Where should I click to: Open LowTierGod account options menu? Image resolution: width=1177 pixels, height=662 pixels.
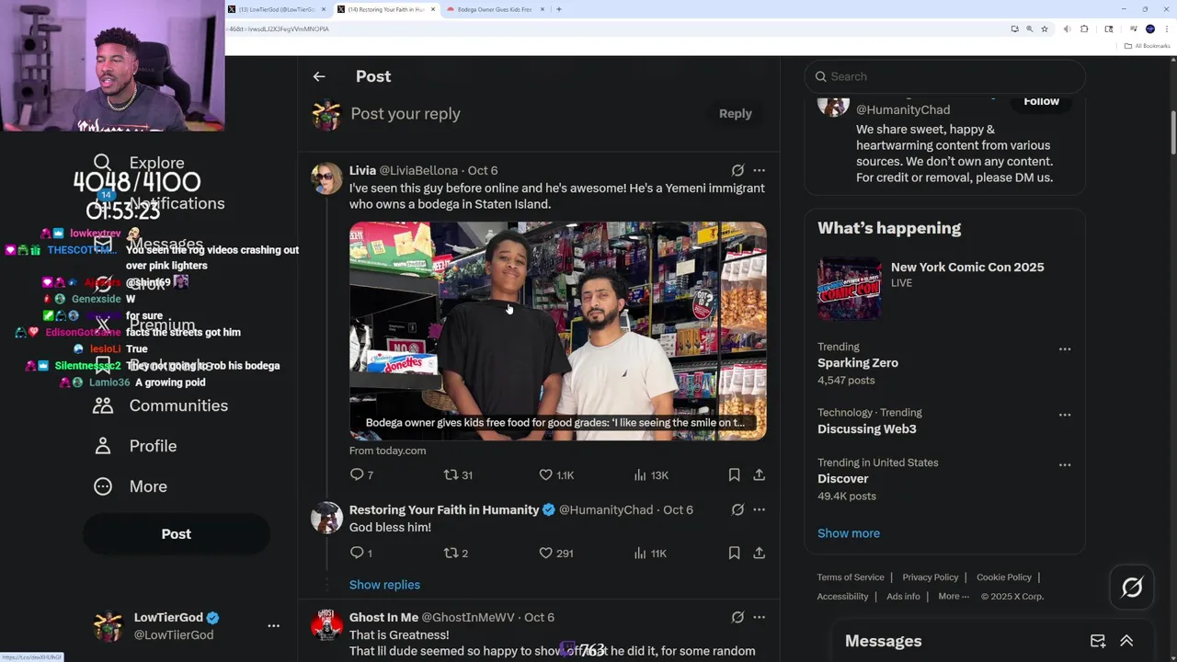click(x=273, y=625)
